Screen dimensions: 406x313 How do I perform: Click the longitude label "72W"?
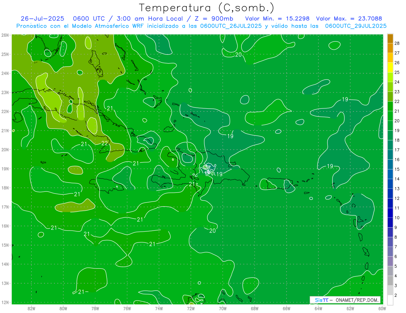190,308
